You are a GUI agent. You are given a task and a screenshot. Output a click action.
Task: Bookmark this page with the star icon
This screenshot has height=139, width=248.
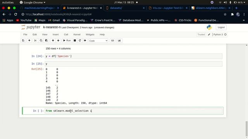[x=225, y=14]
